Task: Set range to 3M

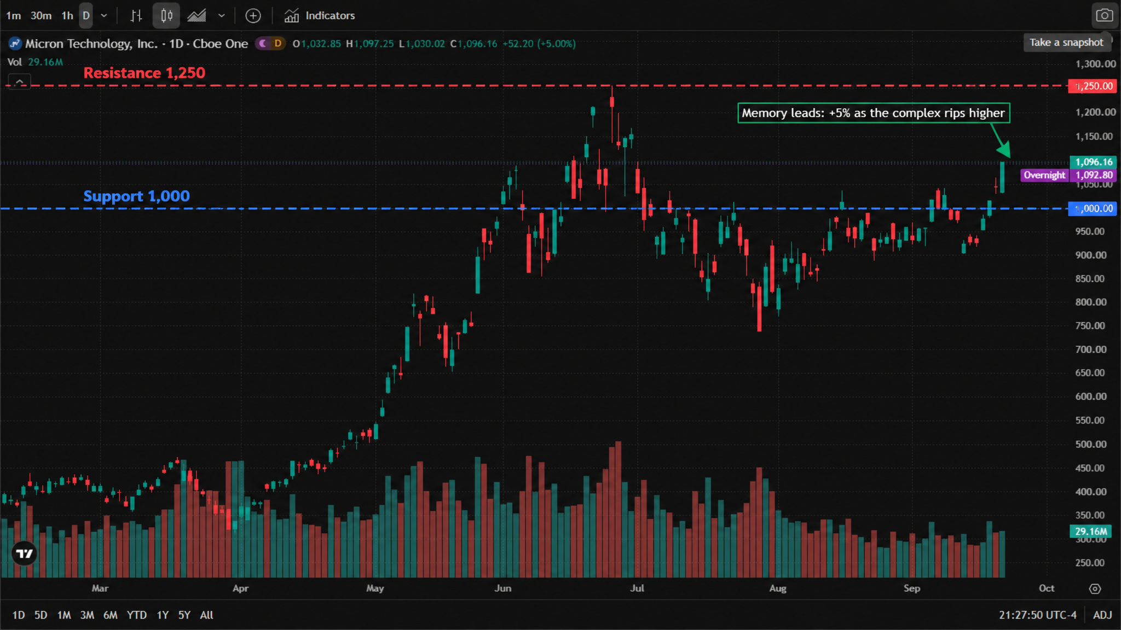Action: 87,615
